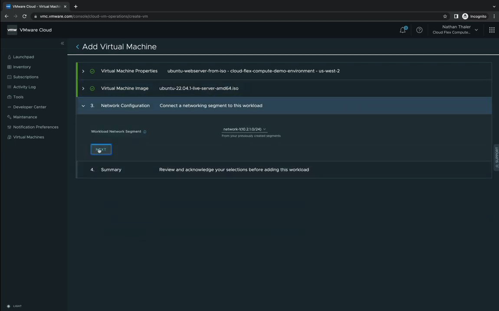Click the Activity Log sidebar icon

pyautogui.click(x=9, y=87)
